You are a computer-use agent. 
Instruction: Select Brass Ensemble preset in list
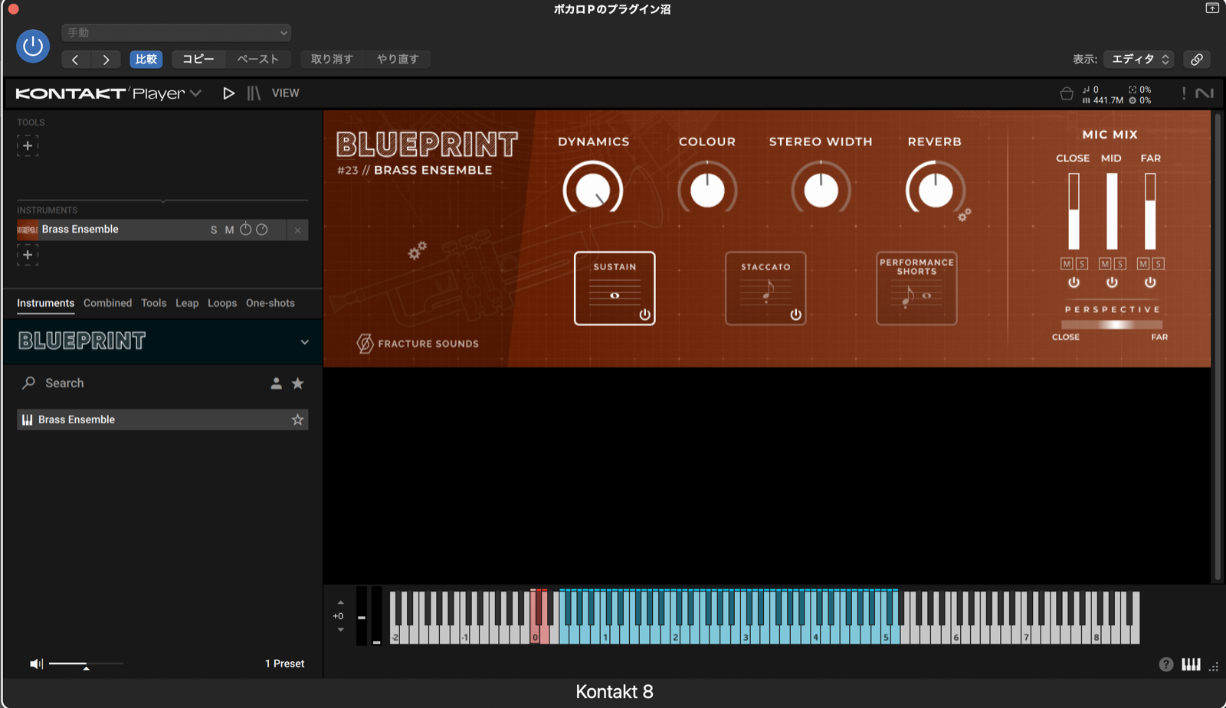[x=162, y=419]
